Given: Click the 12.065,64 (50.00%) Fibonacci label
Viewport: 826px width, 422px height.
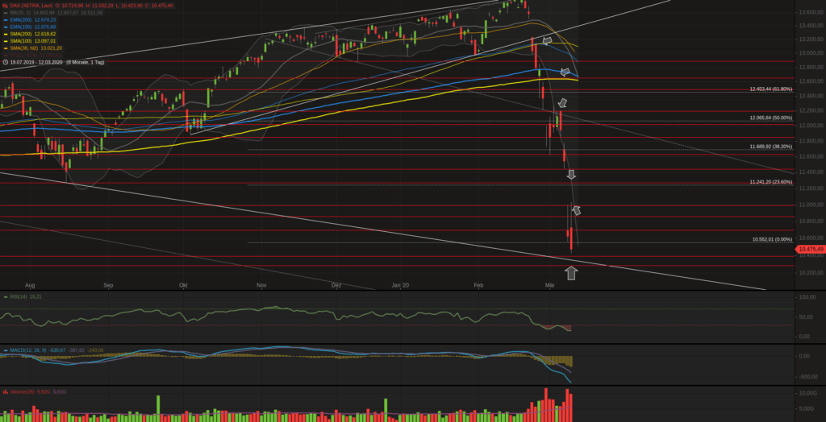Looking at the screenshot, I should tap(770, 118).
